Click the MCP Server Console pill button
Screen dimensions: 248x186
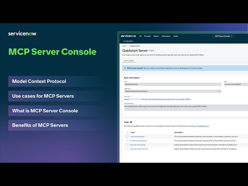point(223,36)
